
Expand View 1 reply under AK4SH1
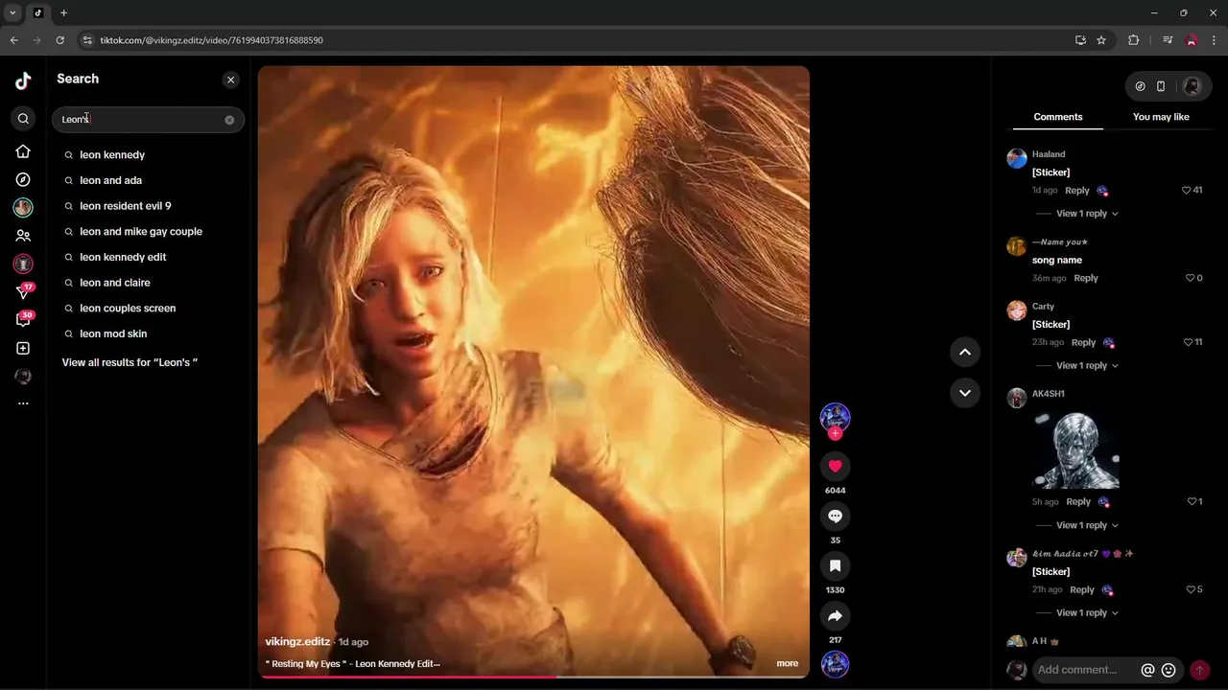pos(1087,526)
